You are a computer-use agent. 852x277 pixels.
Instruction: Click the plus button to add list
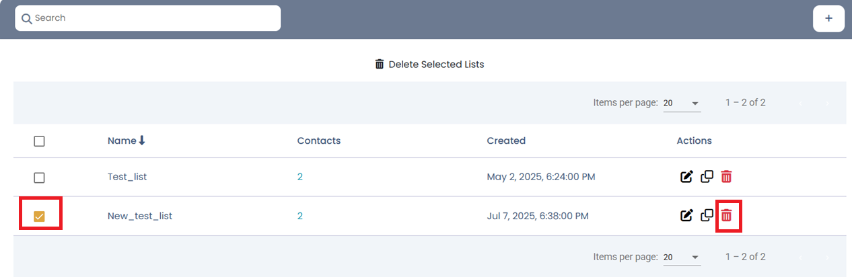(x=828, y=18)
